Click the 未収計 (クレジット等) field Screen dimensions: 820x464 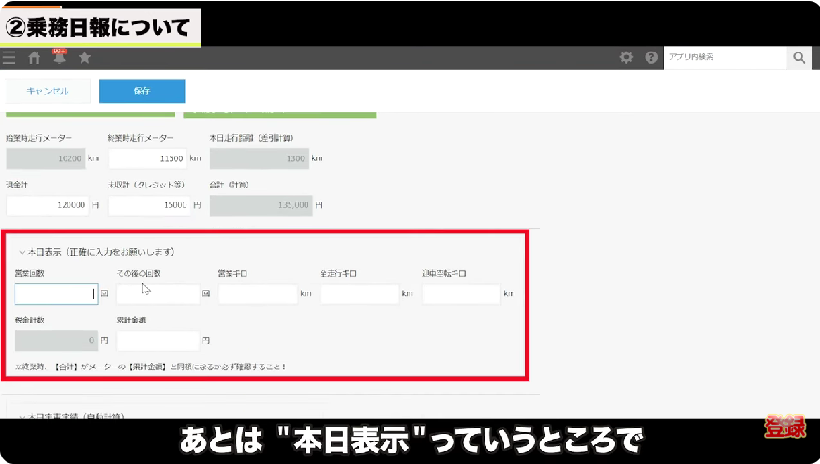tap(147, 205)
